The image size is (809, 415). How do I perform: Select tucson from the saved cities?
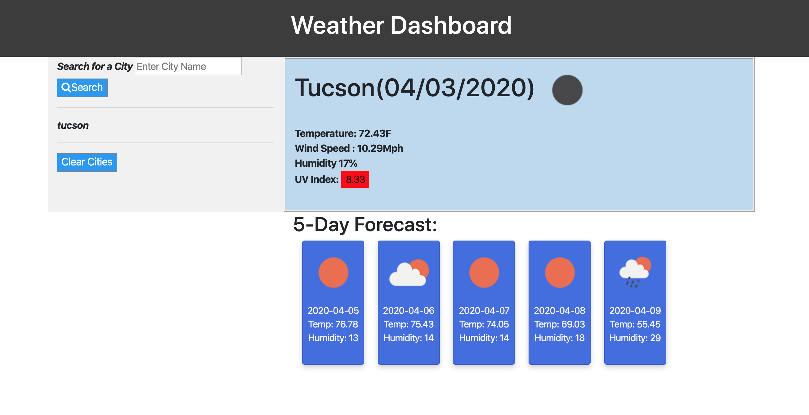(x=73, y=125)
